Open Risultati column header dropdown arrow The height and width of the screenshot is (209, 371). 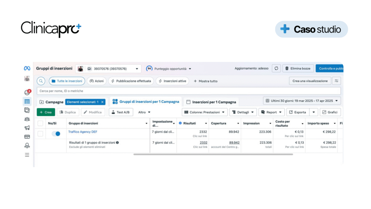pos(206,123)
